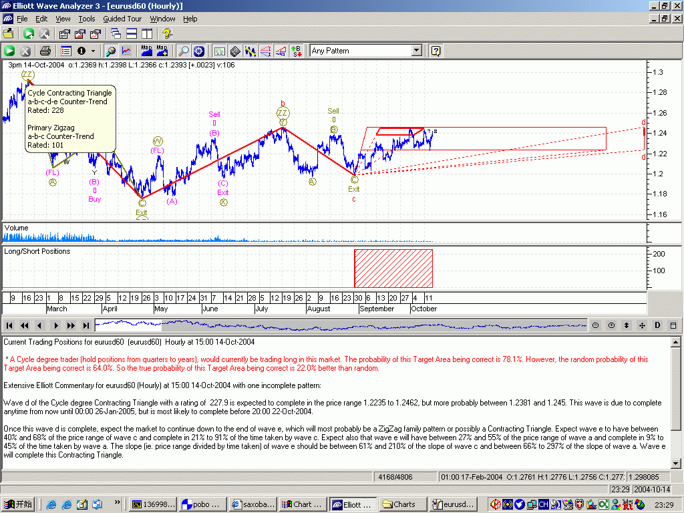Click the context help question icon
The height and width of the screenshot is (513, 684).
click(436, 51)
